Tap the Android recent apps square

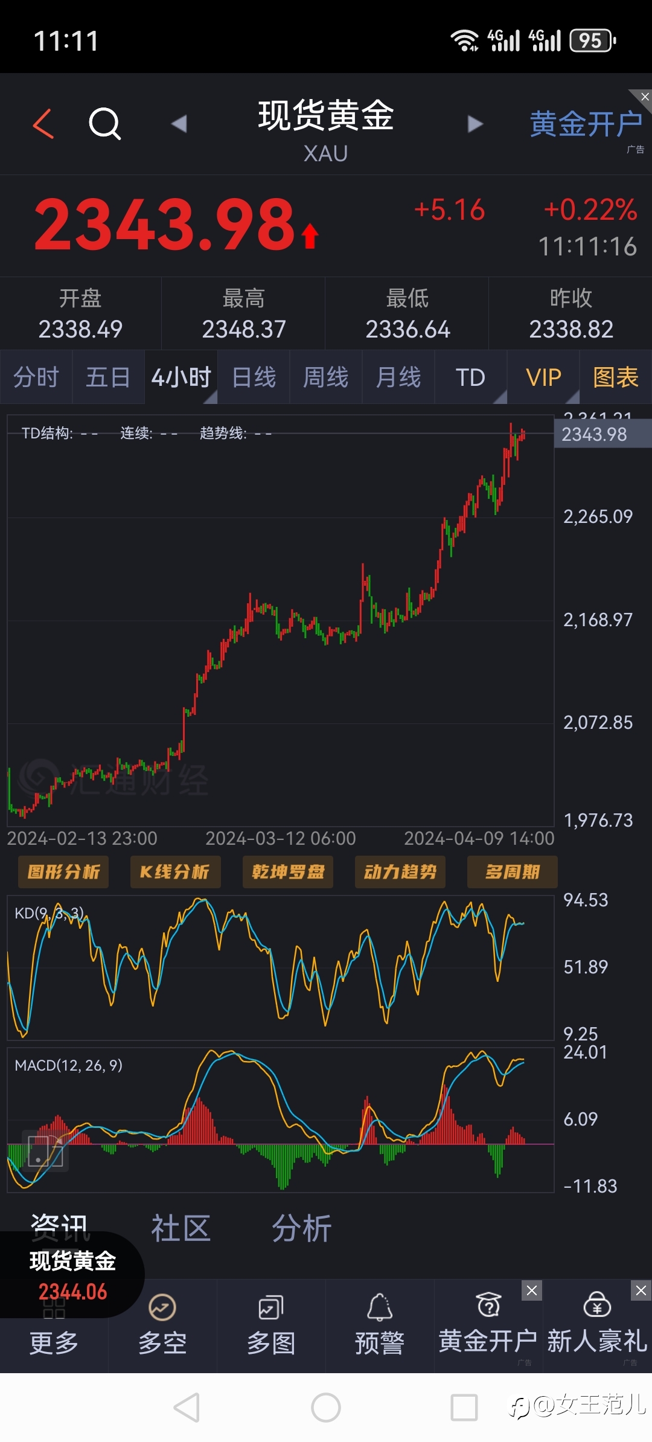[x=464, y=1408]
